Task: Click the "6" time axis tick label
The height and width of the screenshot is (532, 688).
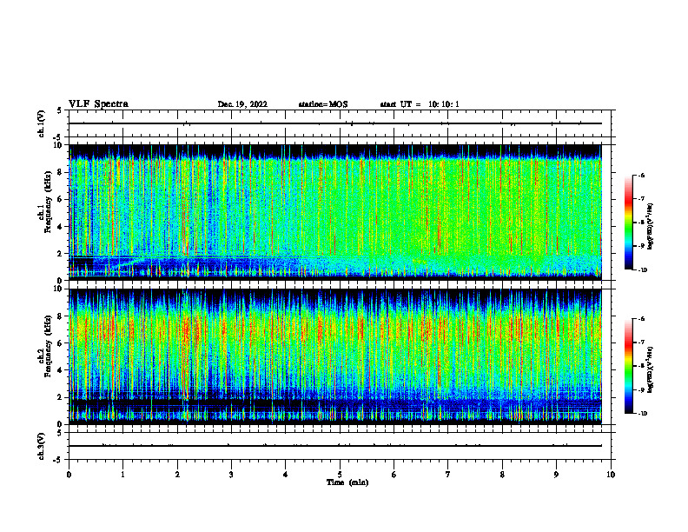Action: coord(394,475)
